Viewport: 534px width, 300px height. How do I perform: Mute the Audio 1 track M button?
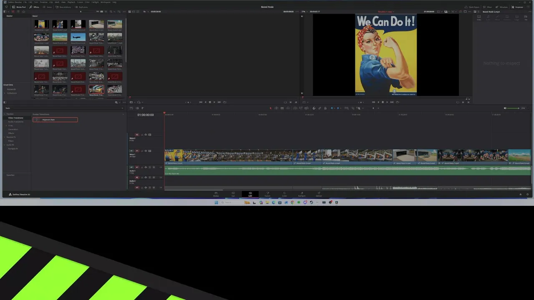154,167
